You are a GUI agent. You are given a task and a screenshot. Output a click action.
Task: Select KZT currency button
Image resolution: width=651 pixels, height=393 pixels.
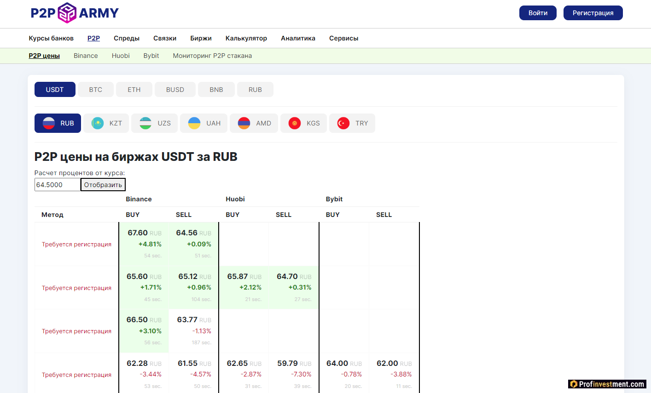click(106, 123)
